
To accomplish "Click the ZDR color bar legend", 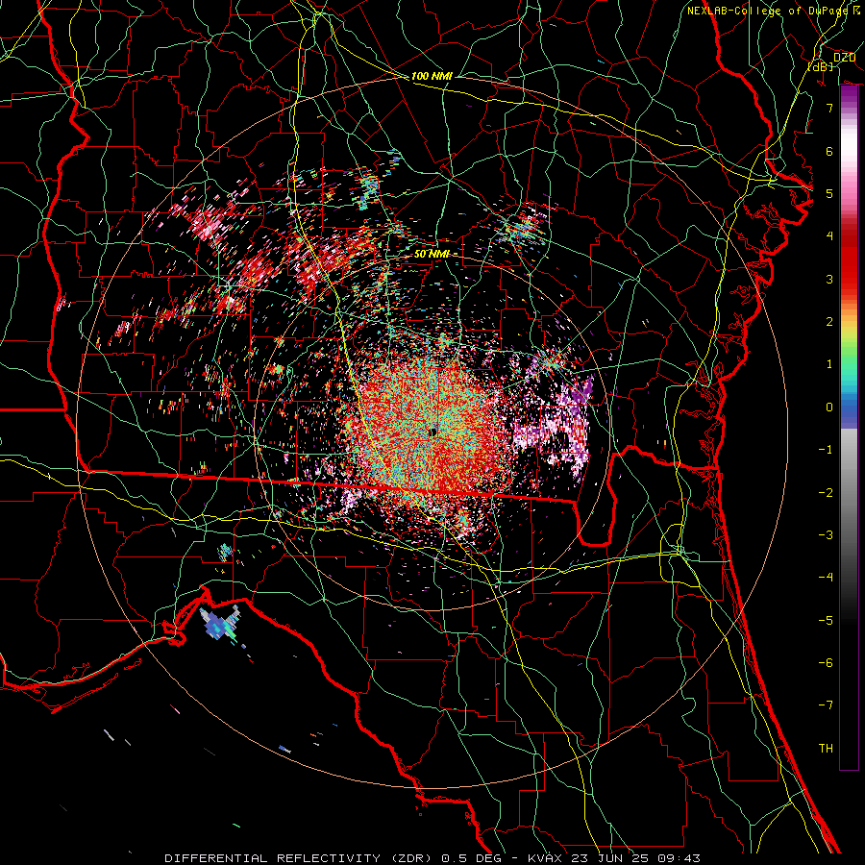I will tap(849, 428).
